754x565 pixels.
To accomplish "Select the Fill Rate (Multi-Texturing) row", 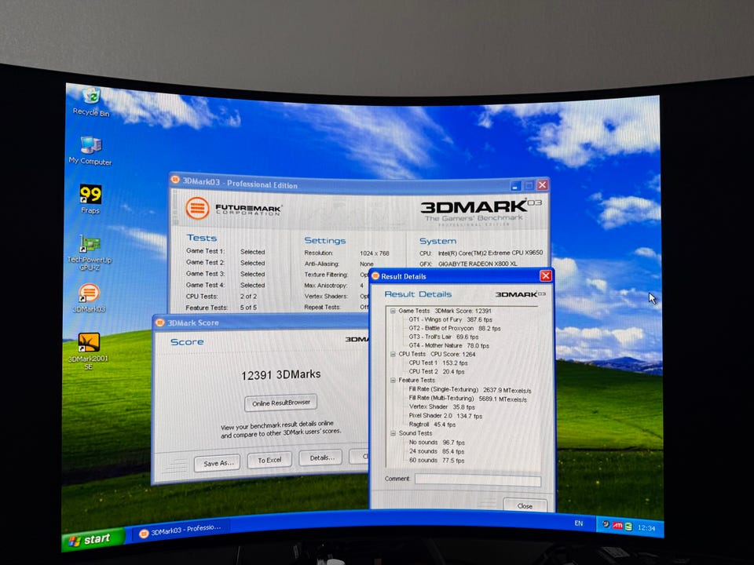I will click(468, 399).
